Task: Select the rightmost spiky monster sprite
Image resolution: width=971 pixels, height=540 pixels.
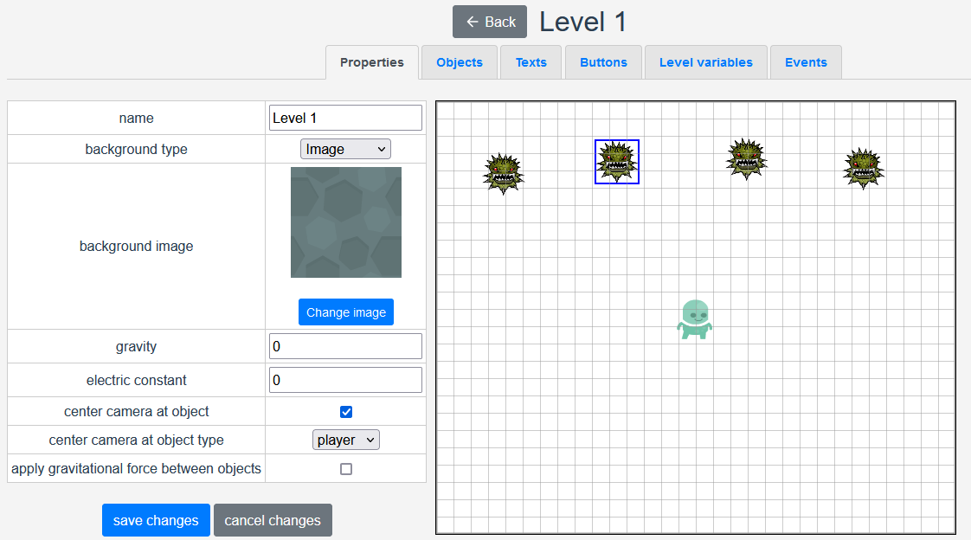Action: 863,168
